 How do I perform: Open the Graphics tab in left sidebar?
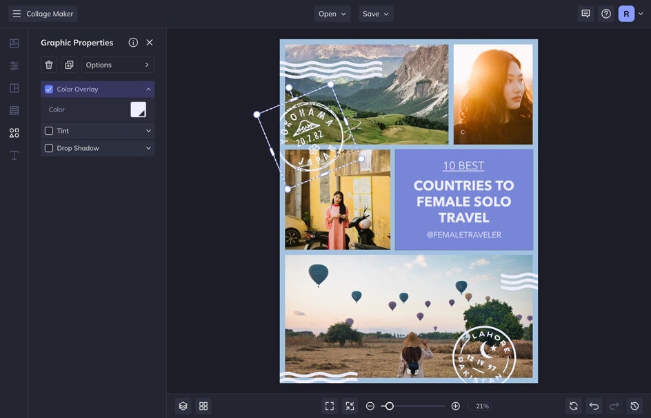pos(14,132)
